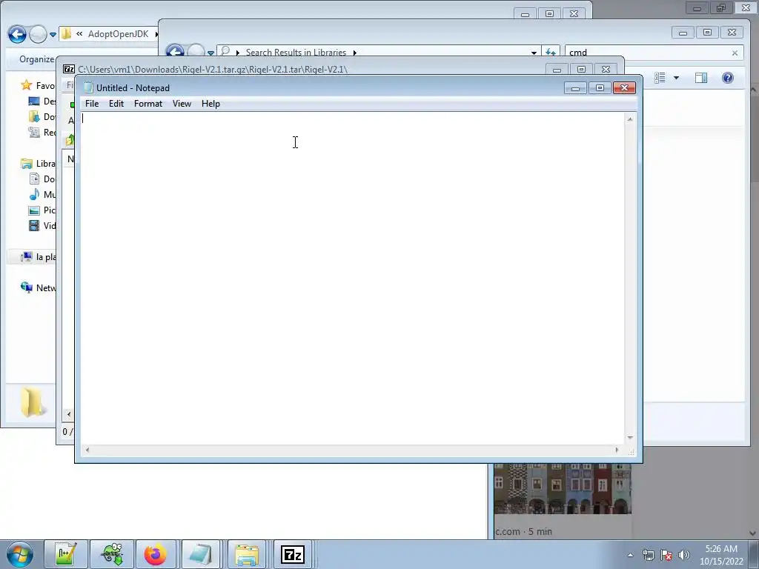Open the Format menu in Notepad
Viewport: 759px width, 569px height.
coord(148,104)
